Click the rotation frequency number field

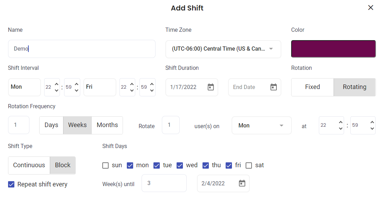pos(19,125)
